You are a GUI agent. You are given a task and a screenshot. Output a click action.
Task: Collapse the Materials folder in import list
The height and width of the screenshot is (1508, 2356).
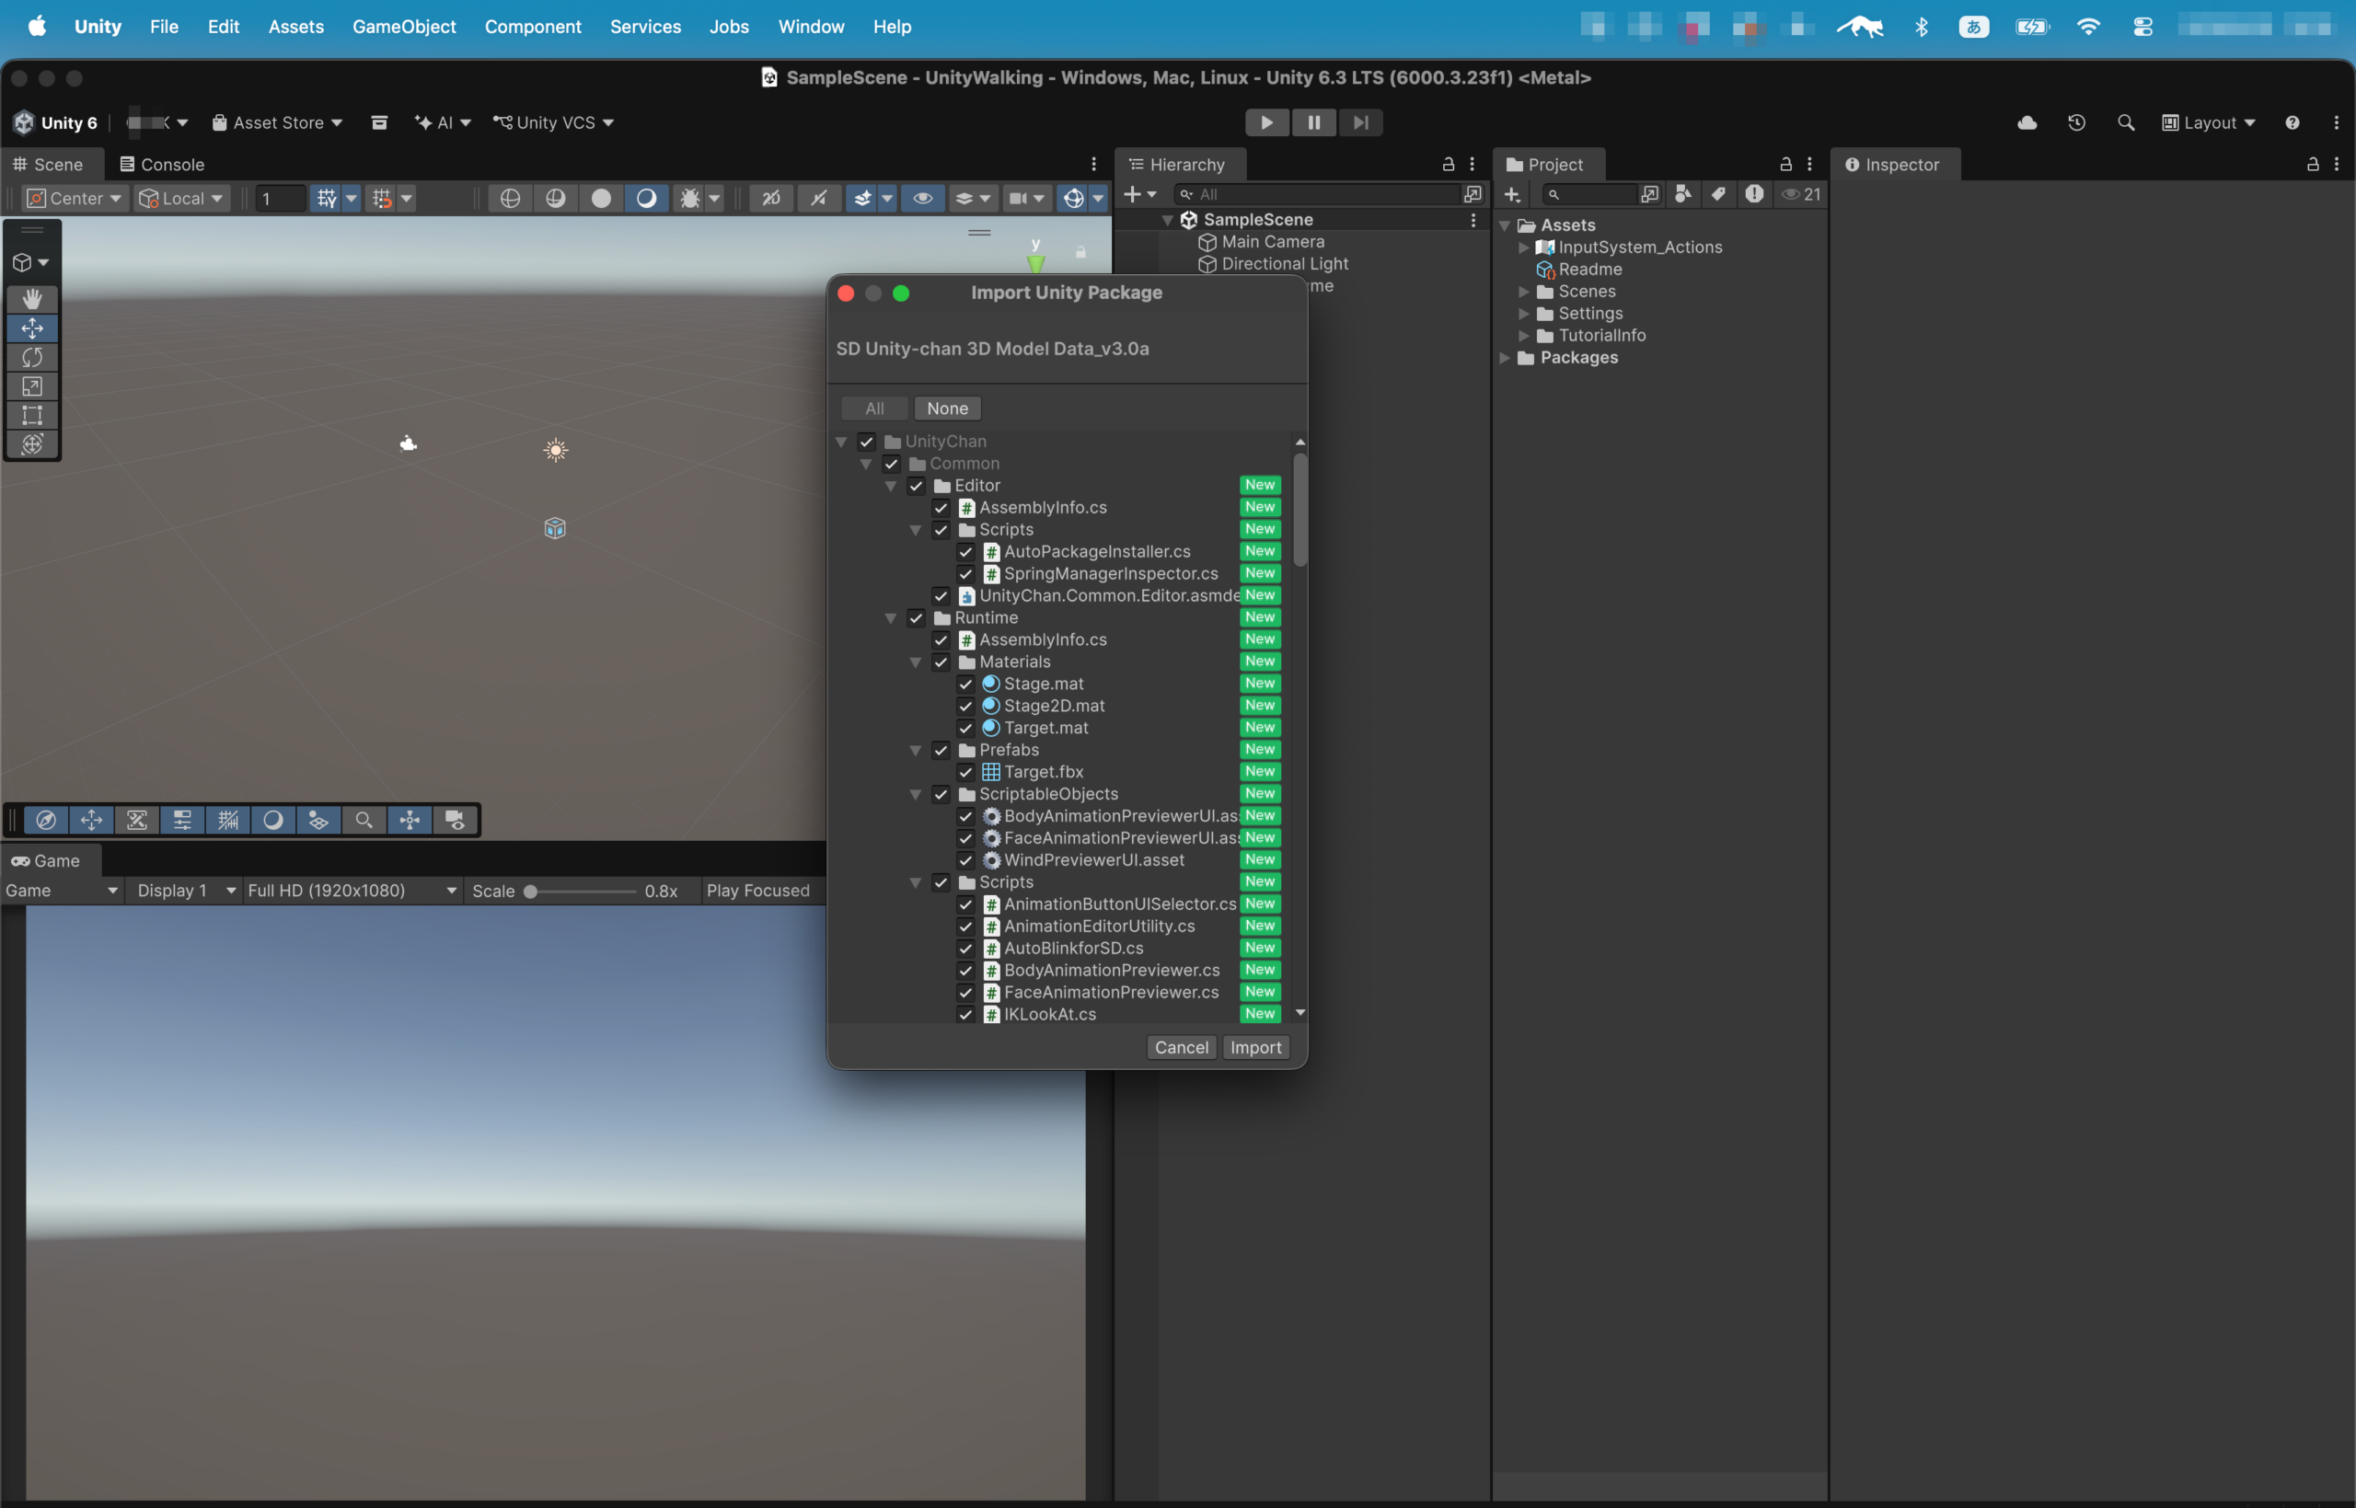point(915,663)
